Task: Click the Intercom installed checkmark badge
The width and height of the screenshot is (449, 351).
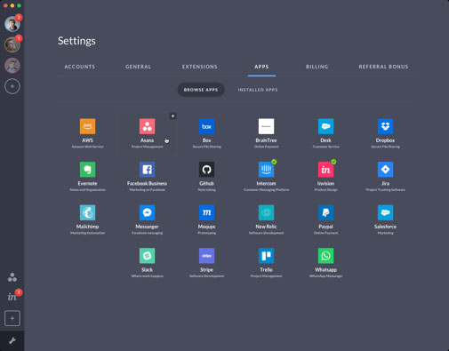Action: (x=274, y=162)
